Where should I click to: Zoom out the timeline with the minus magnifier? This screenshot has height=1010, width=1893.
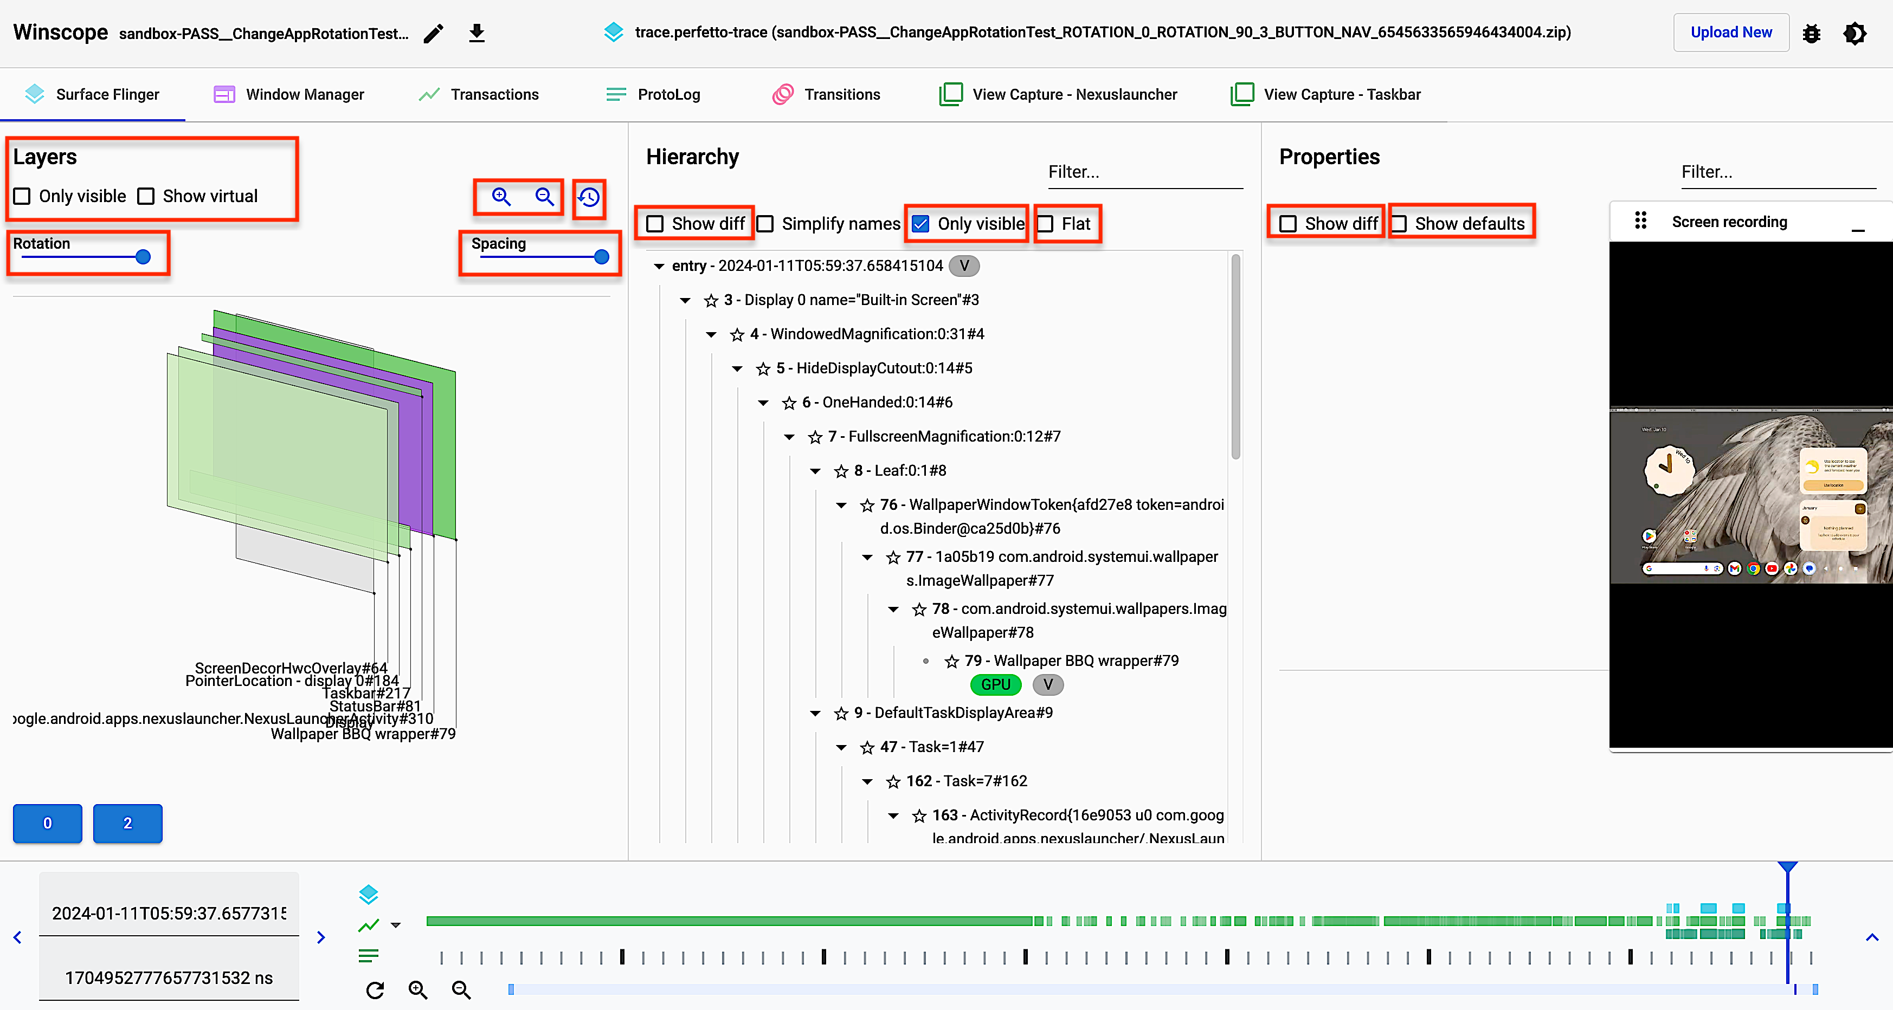point(461,989)
